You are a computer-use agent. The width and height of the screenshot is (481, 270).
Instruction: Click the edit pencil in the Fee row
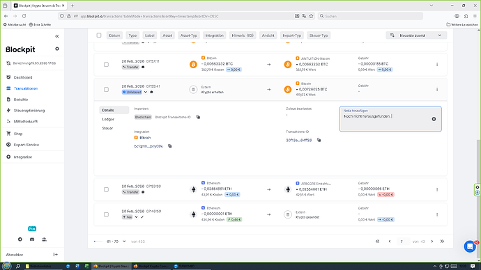click(142, 217)
